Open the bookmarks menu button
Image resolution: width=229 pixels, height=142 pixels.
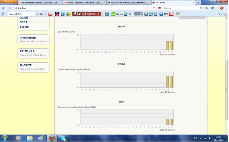(x=214, y=8)
